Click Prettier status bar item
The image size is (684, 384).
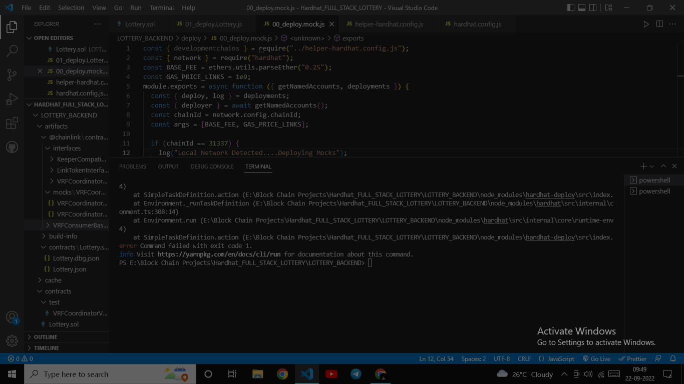tap(633, 358)
